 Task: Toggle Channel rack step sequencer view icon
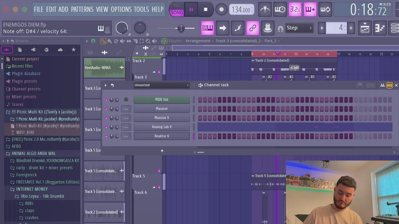tap(389, 85)
